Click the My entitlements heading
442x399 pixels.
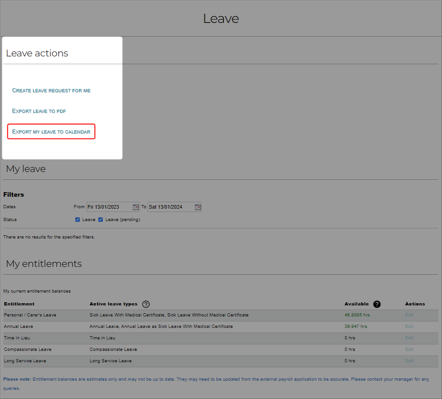point(44,264)
